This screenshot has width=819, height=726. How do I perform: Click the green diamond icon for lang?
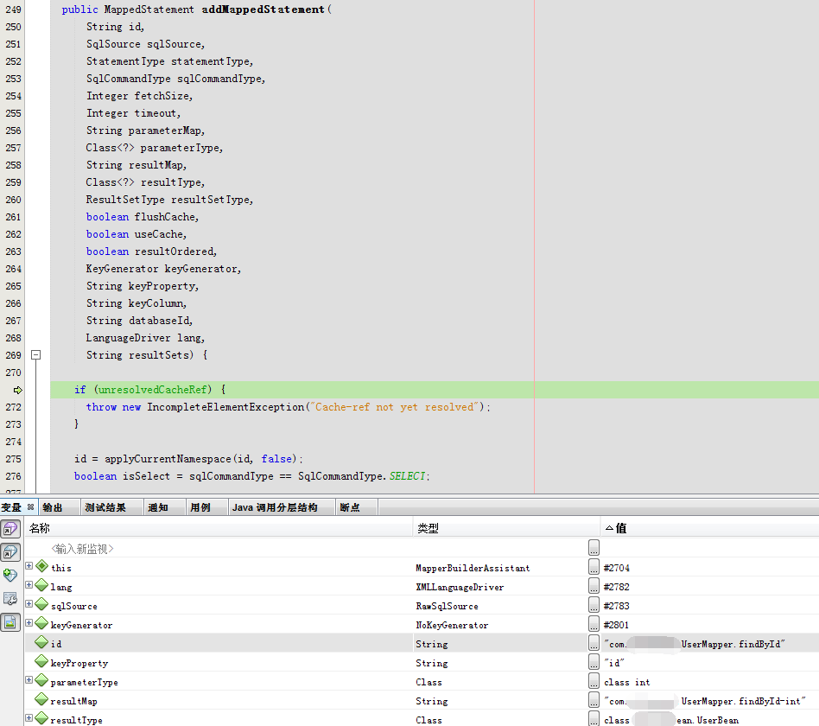pyautogui.click(x=41, y=585)
